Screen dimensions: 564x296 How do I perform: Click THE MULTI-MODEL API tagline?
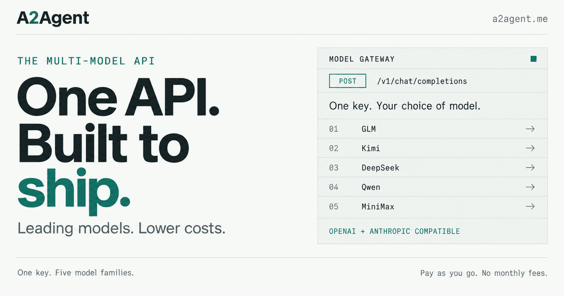pyautogui.click(x=86, y=61)
